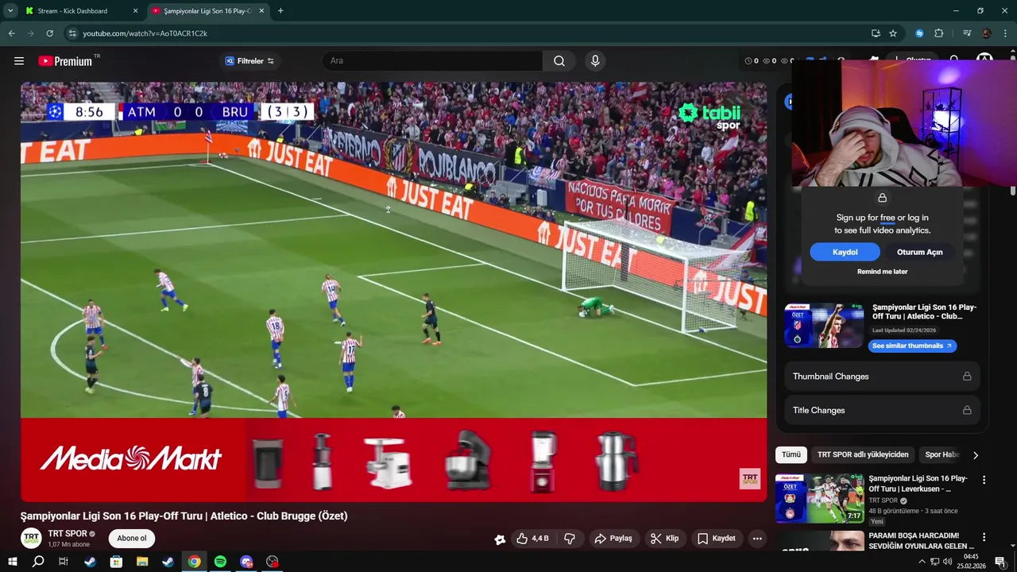The height and width of the screenshot is (572, 1017).
Task: Open options menu for Leverkusen video
Action: [984, 480]
